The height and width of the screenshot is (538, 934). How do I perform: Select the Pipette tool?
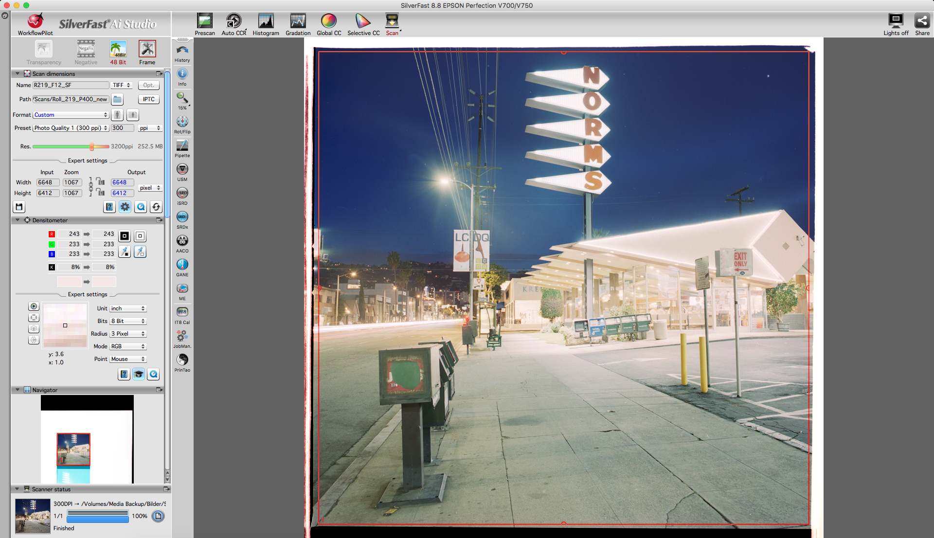point(182,147)
